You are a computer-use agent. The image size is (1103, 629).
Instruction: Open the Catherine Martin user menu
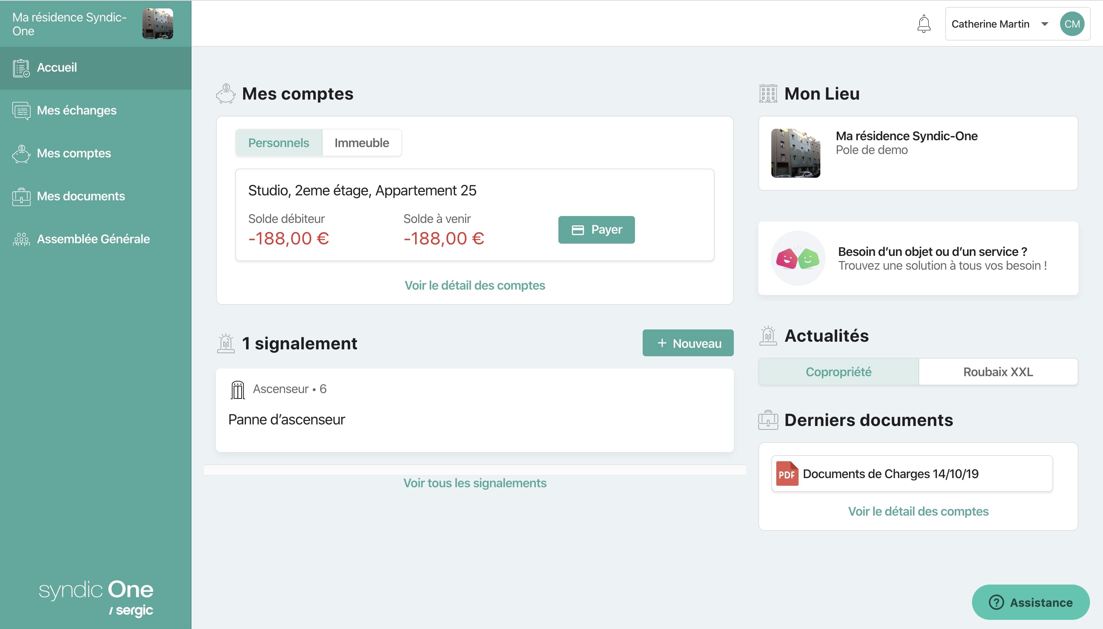(x=1017, y=24)
